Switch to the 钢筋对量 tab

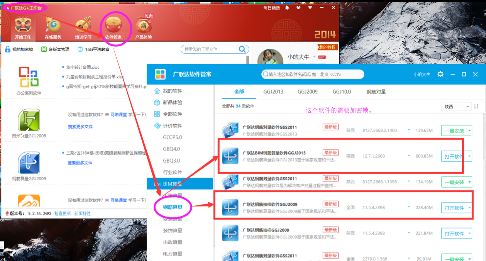376,92
